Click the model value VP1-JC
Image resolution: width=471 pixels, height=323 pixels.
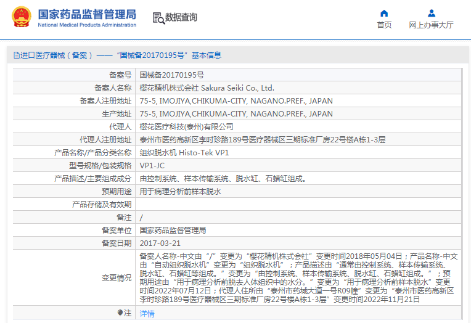click(x=152, y=165)
